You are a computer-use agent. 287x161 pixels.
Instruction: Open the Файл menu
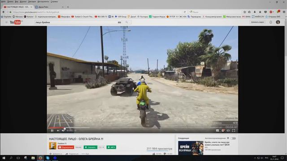pyautogui.click(x=3, y=1)
